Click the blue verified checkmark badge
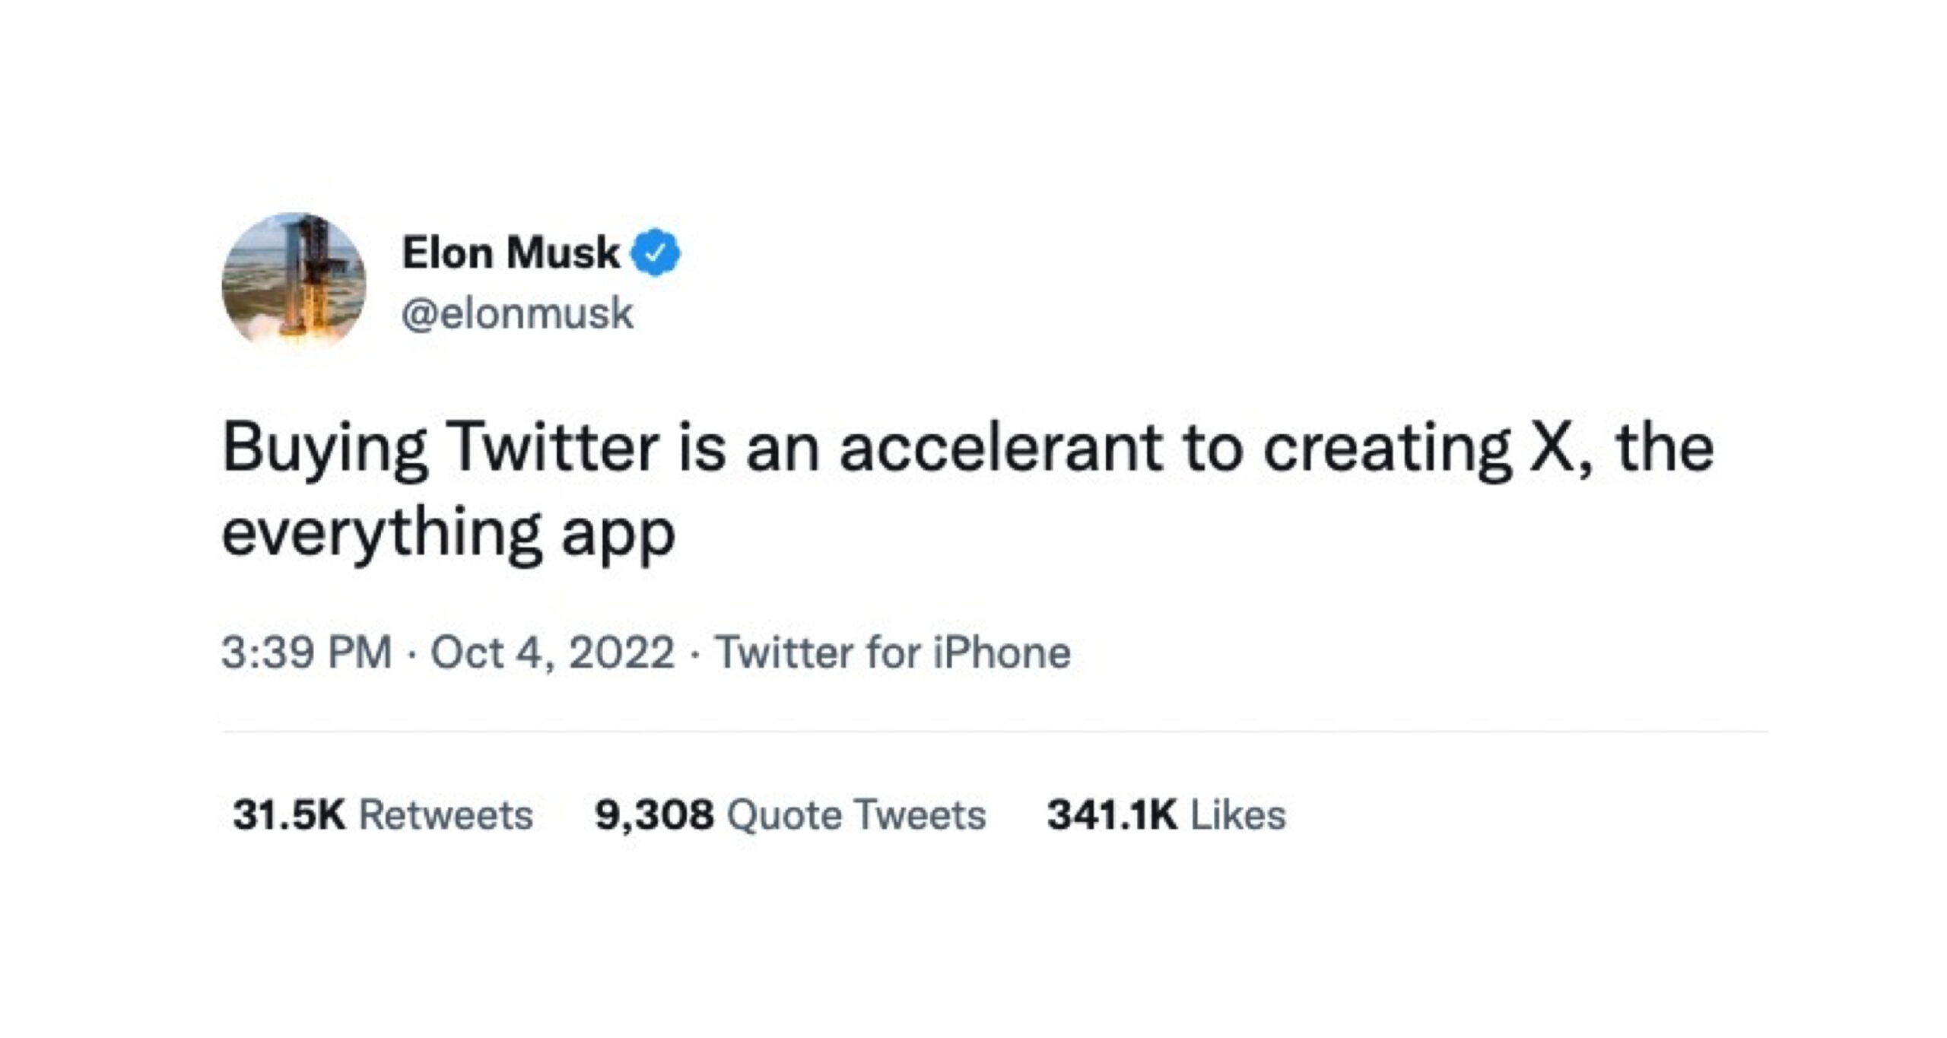Image resolution: width=1947 pixels, height=1038 pixels. (658, 254)
